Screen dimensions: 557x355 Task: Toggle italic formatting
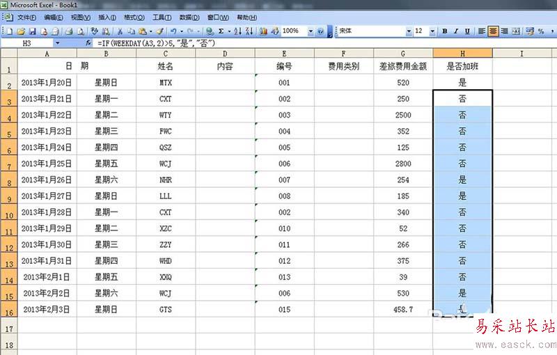point(456,31)
